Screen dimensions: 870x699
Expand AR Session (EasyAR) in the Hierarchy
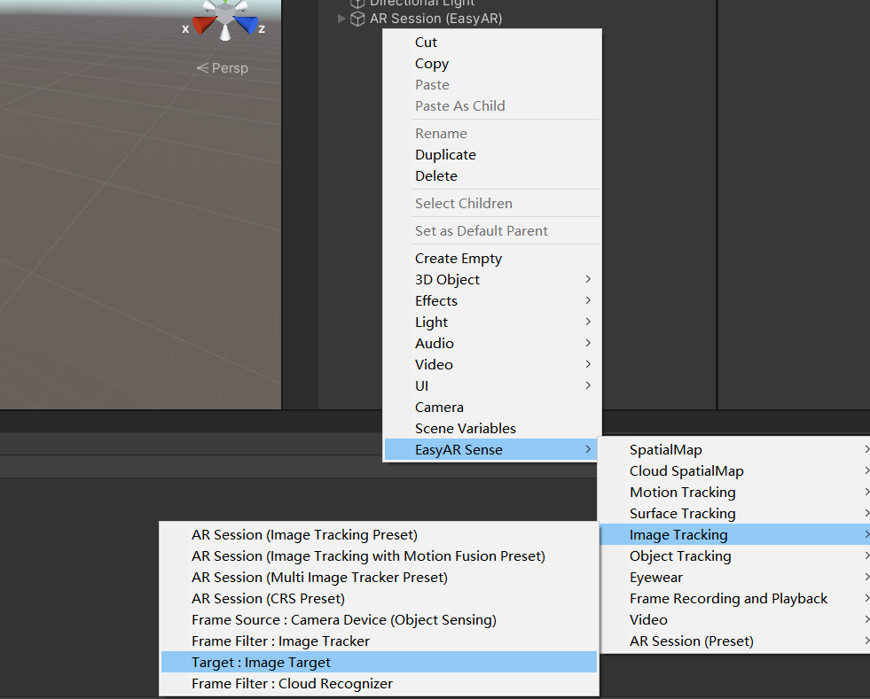(x=341, y=18)
